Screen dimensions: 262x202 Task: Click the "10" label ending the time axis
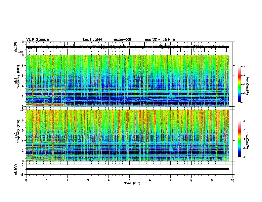233,180
